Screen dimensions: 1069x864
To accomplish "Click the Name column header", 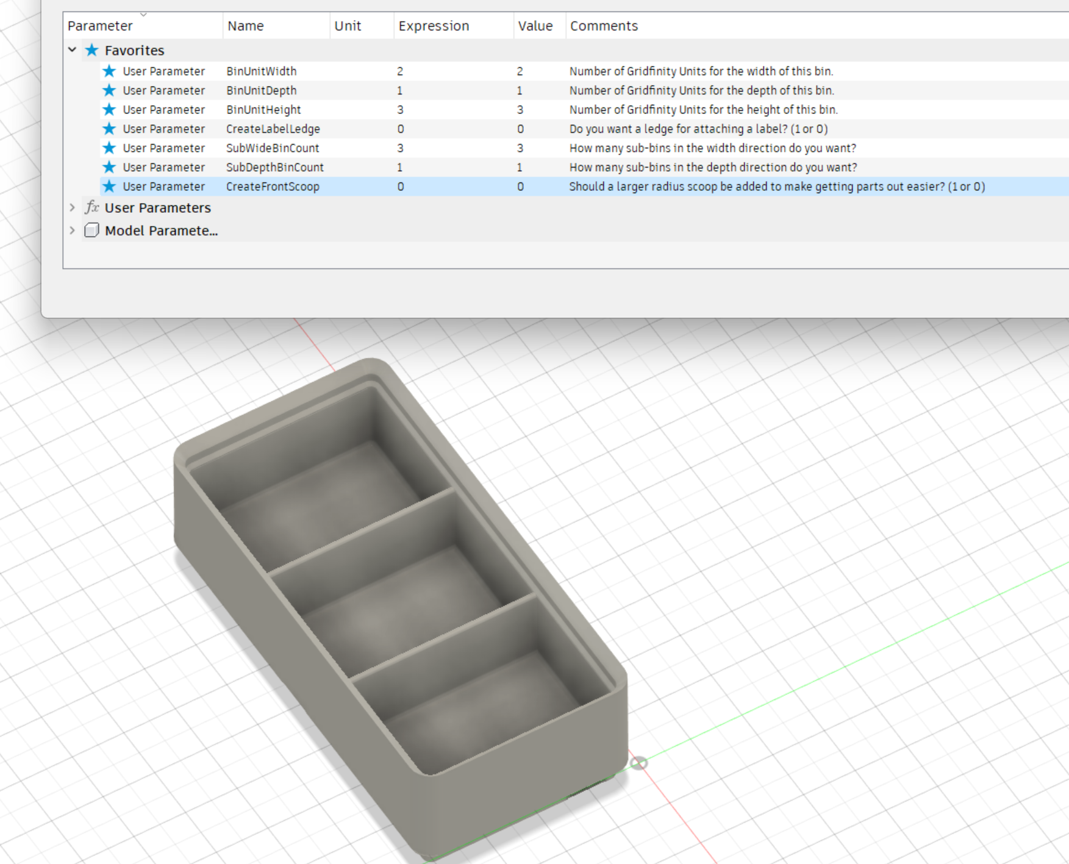I will click(x=245, y=26).
